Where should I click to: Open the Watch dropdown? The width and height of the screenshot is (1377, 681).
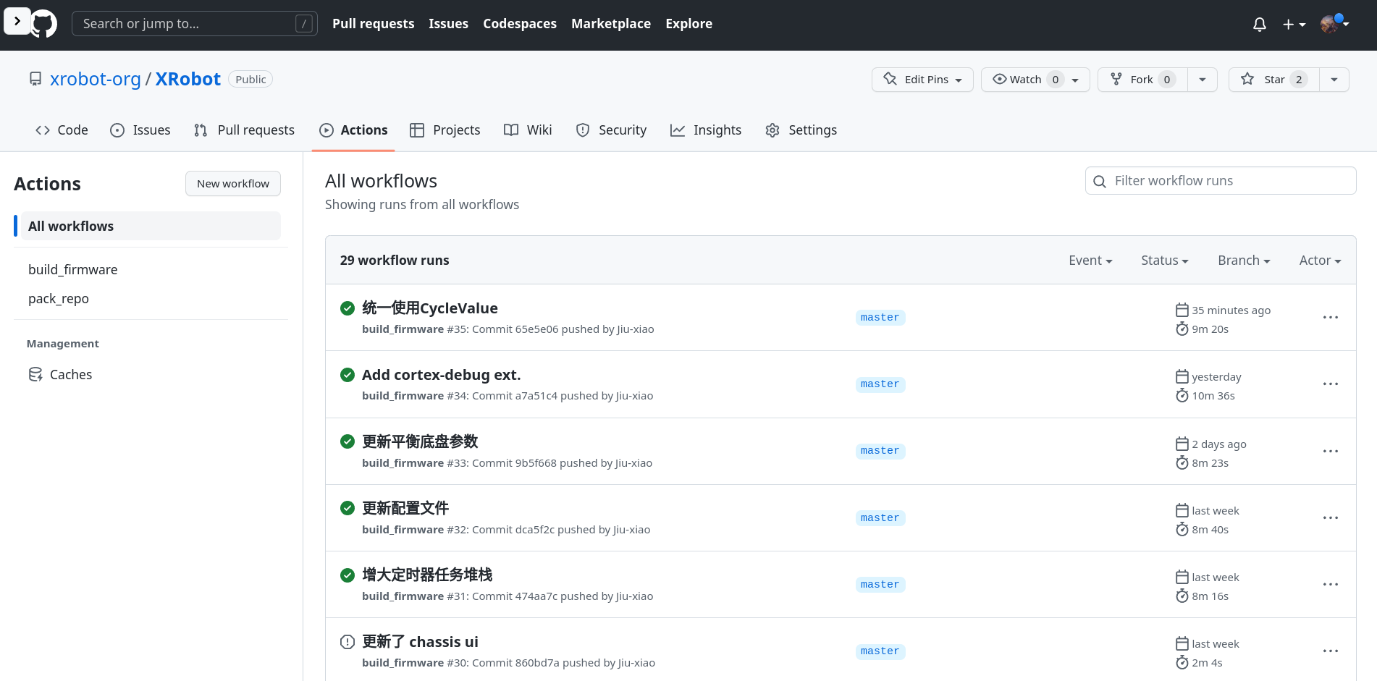point(1035,80)
